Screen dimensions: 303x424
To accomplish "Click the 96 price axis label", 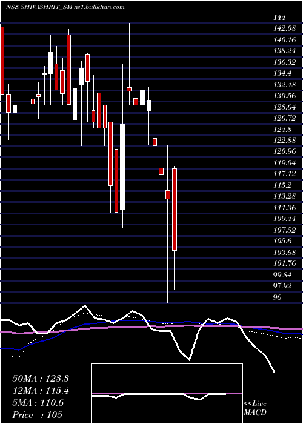I will 277,297.
